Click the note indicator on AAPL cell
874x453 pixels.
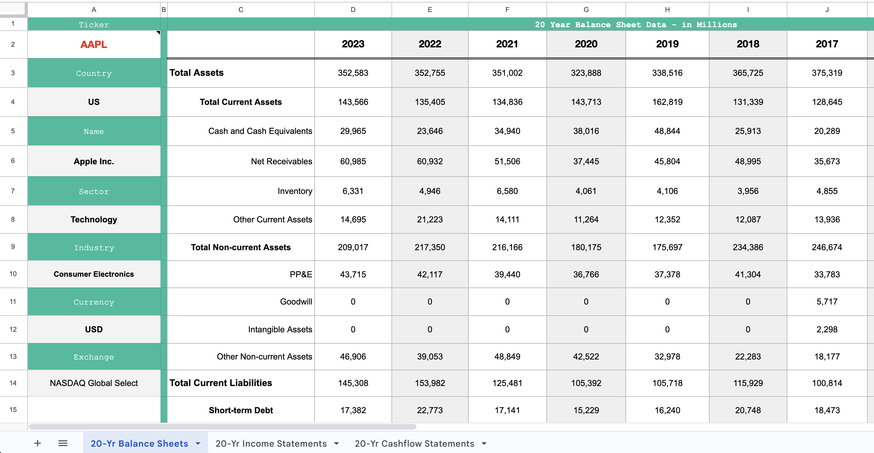pos(158,33)
